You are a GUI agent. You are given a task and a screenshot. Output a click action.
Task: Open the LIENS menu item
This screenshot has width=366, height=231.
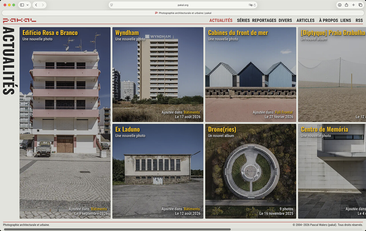[x=346, y=20]
